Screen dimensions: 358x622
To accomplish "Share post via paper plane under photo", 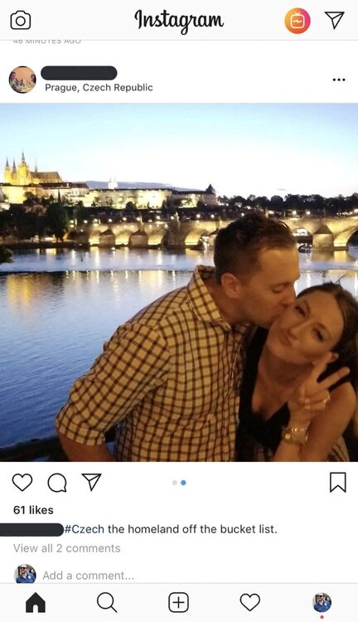I will click(x=92, y=482).
